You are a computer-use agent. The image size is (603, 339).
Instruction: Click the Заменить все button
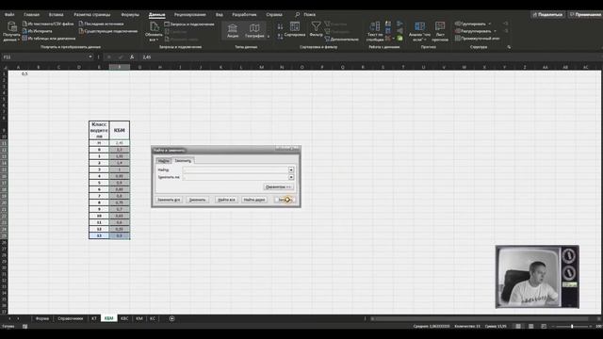point(169,200)
